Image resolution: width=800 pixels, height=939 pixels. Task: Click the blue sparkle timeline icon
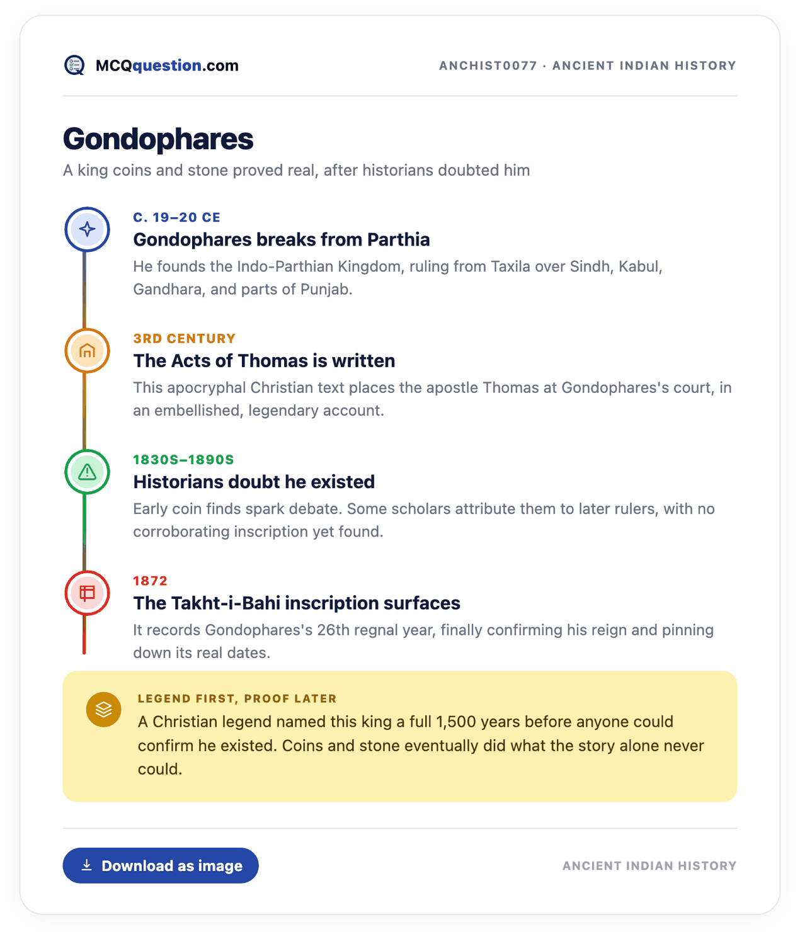[88, 229]
